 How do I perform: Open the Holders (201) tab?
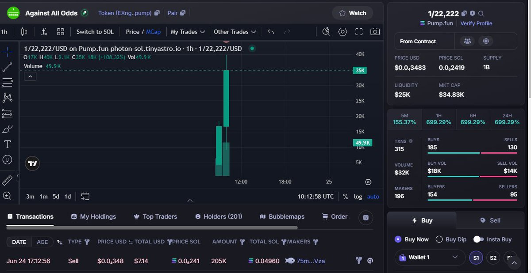[218, 216]
